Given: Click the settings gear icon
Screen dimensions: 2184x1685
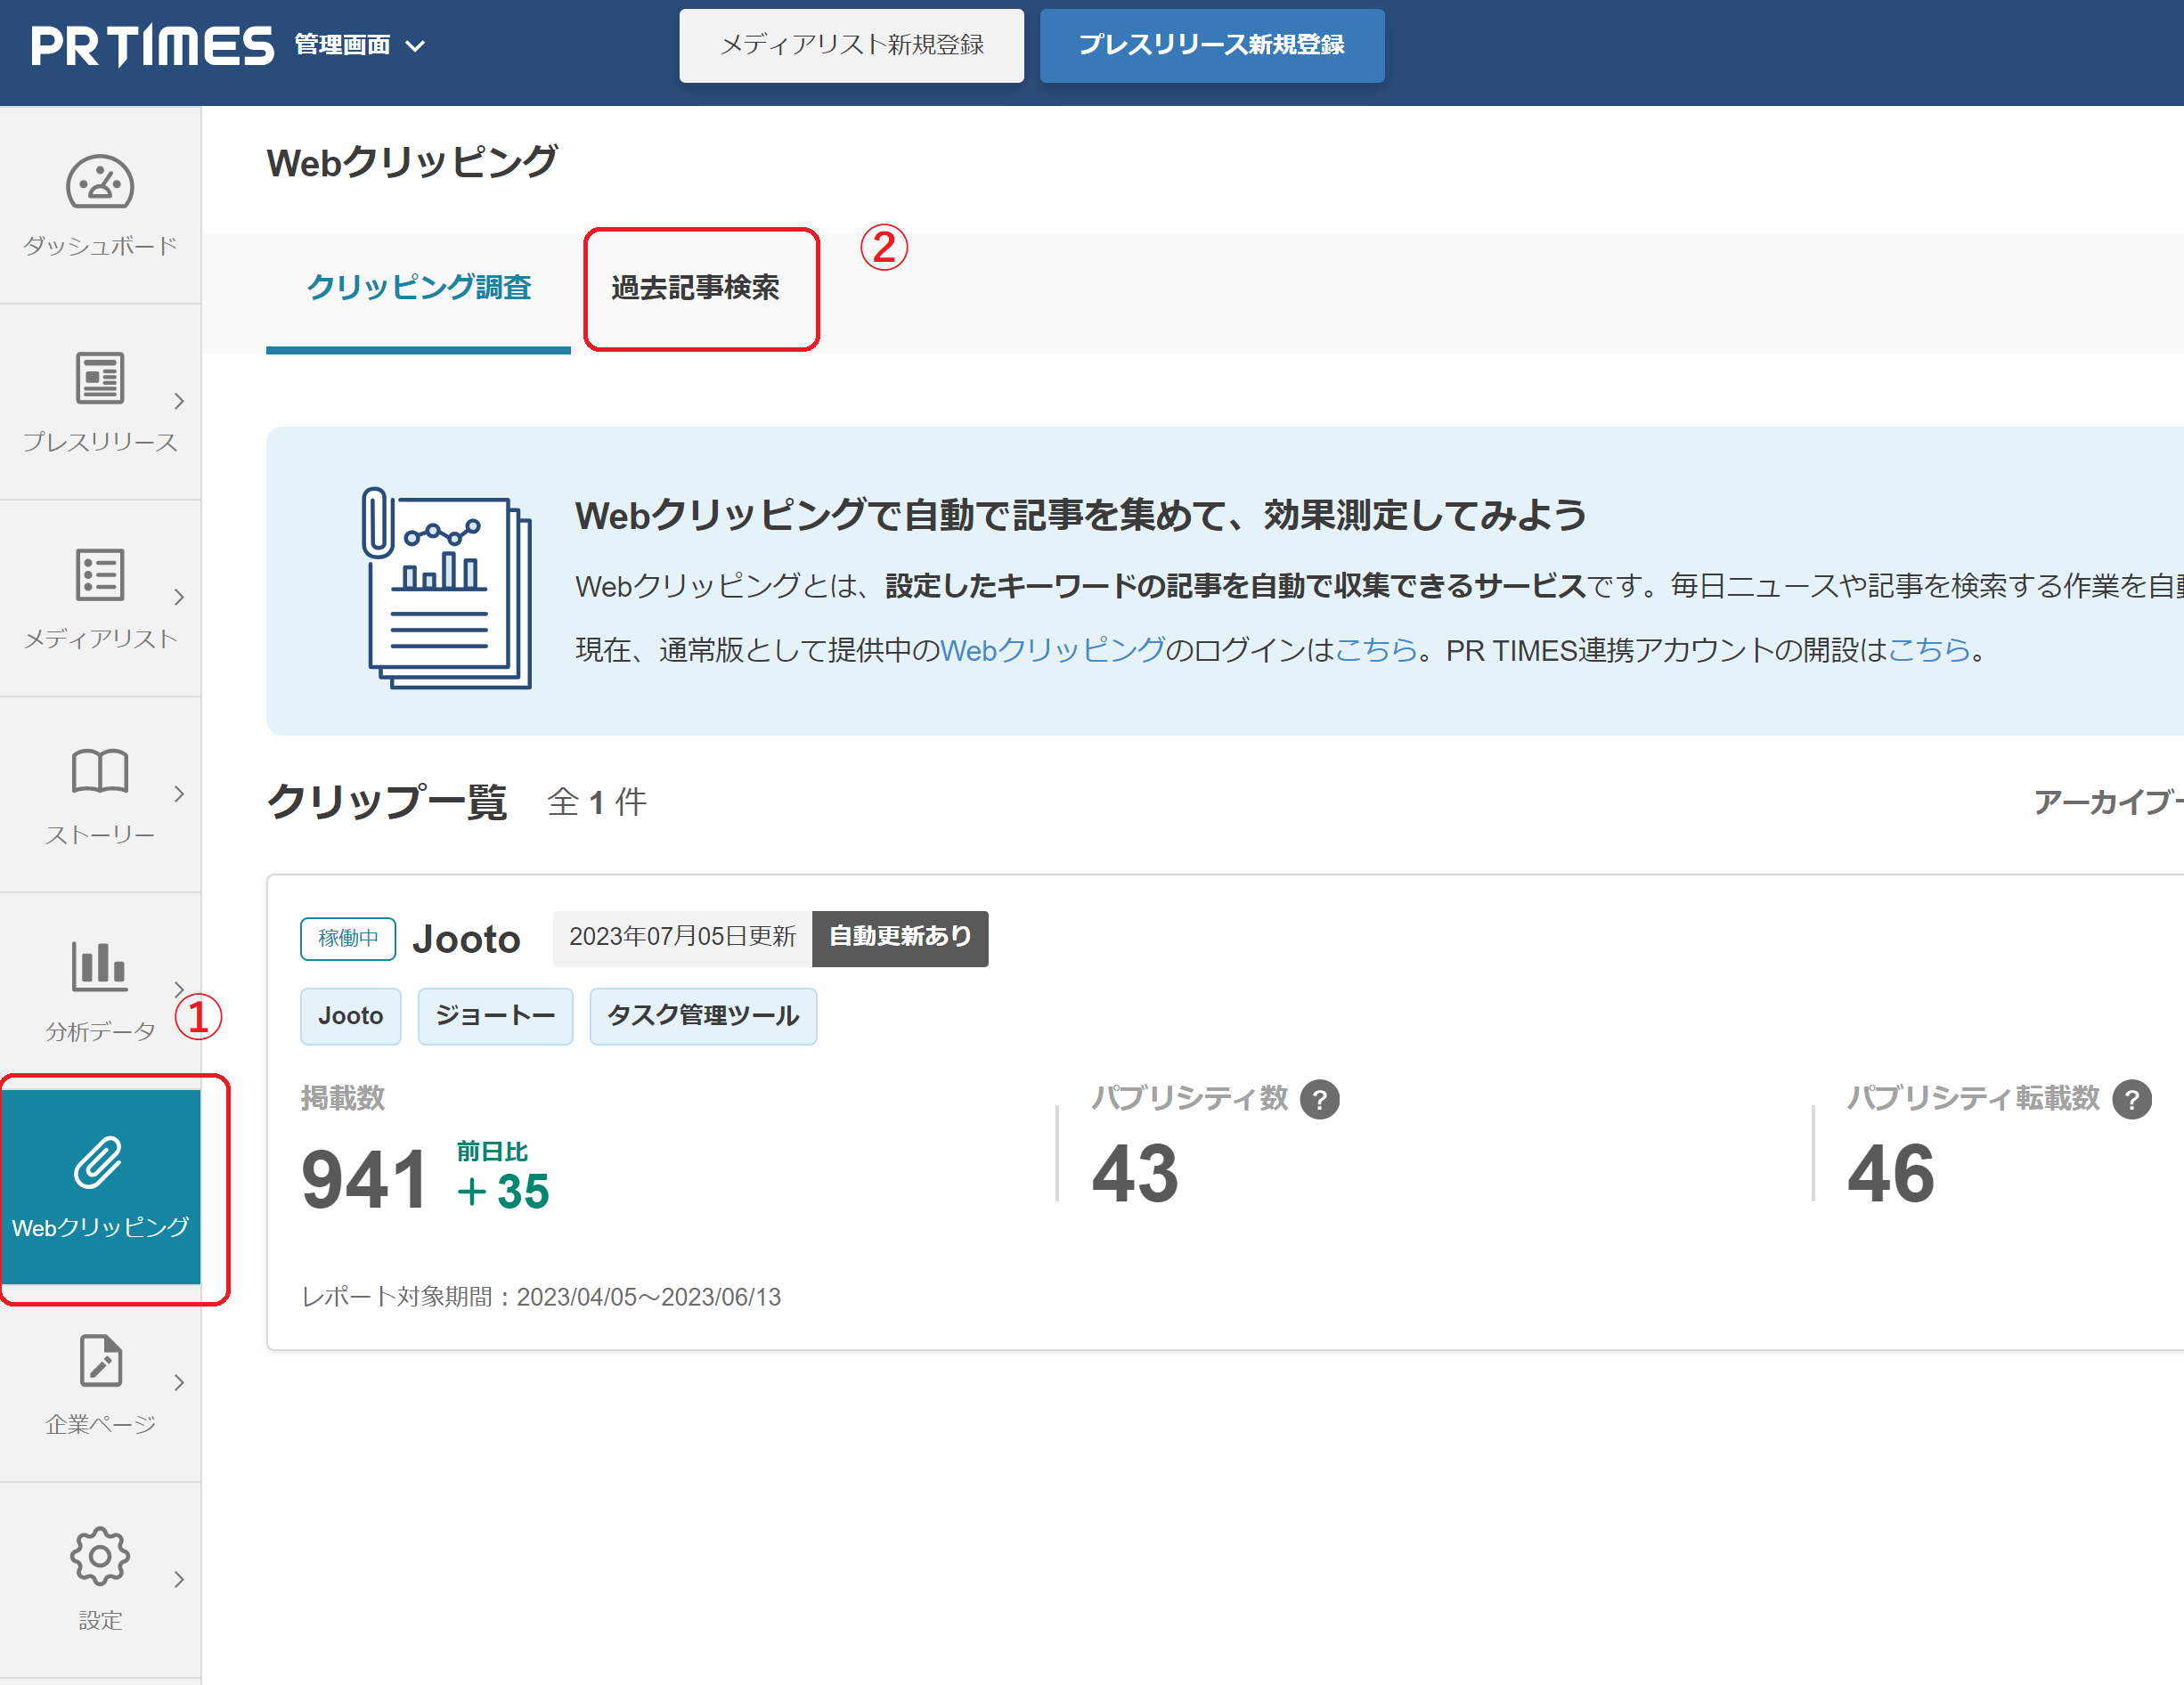Looking at the screenshot, I should (x=100, y=1556).
